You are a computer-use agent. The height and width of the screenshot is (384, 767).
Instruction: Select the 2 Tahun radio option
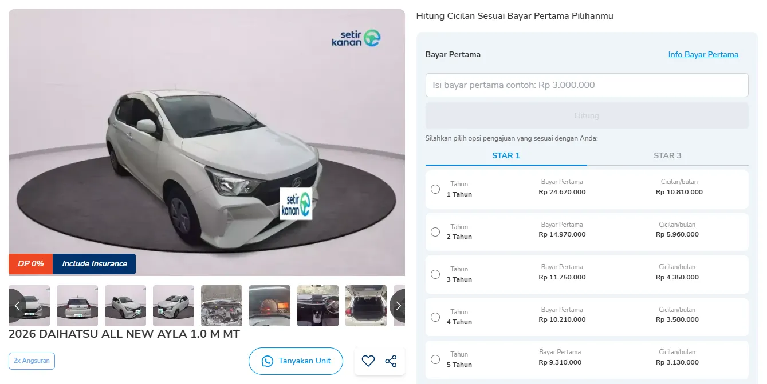pos(435,232)
